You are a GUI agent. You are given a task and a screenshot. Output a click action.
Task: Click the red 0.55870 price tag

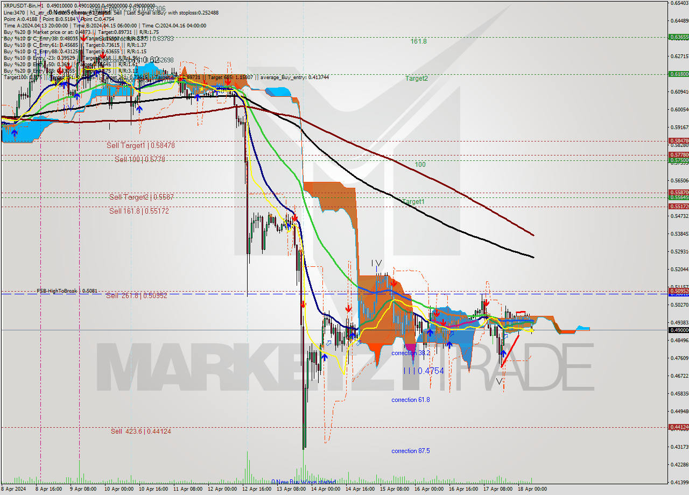(x=678, y=193)
